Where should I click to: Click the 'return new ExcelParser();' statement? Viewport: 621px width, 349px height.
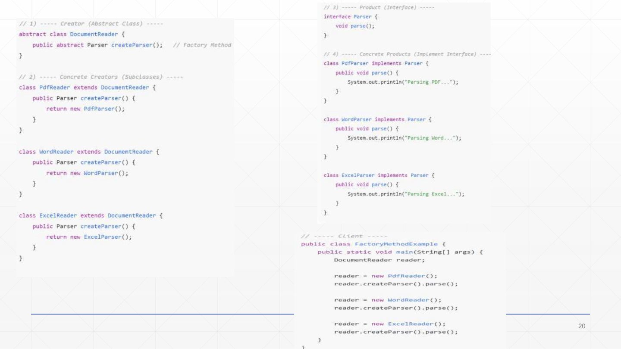pyautogui.click(x=89, y=237)
